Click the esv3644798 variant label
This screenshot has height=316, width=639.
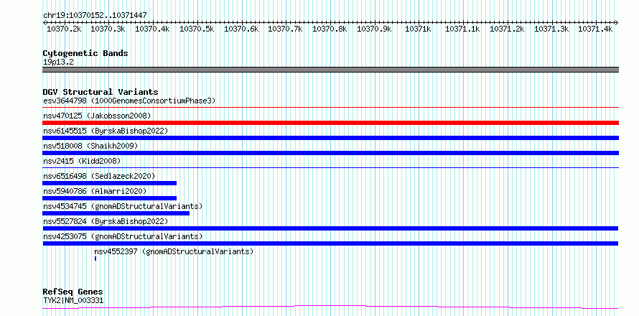tap(129, 101)
